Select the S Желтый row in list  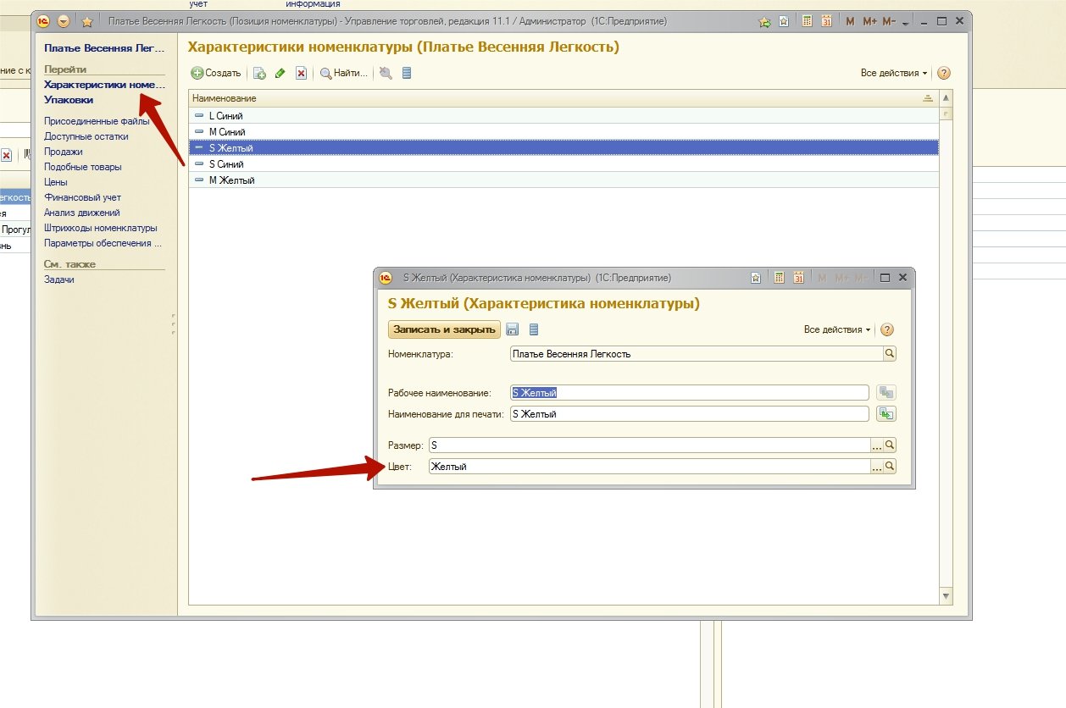[x=564, y=148]
